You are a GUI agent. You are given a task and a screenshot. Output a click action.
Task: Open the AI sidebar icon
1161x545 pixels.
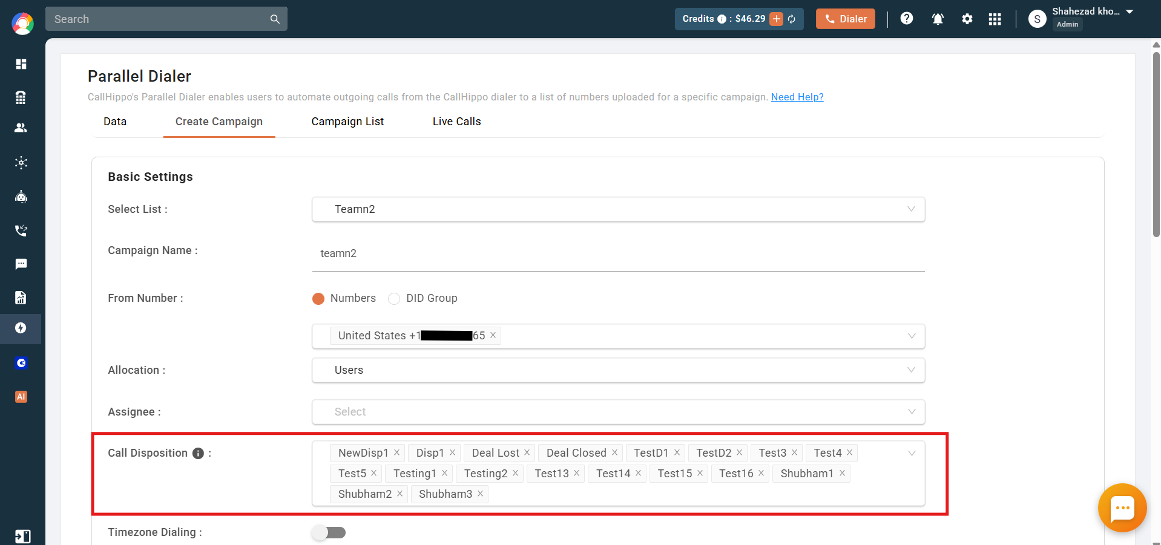pyautogui.click(x=21, y=397)
